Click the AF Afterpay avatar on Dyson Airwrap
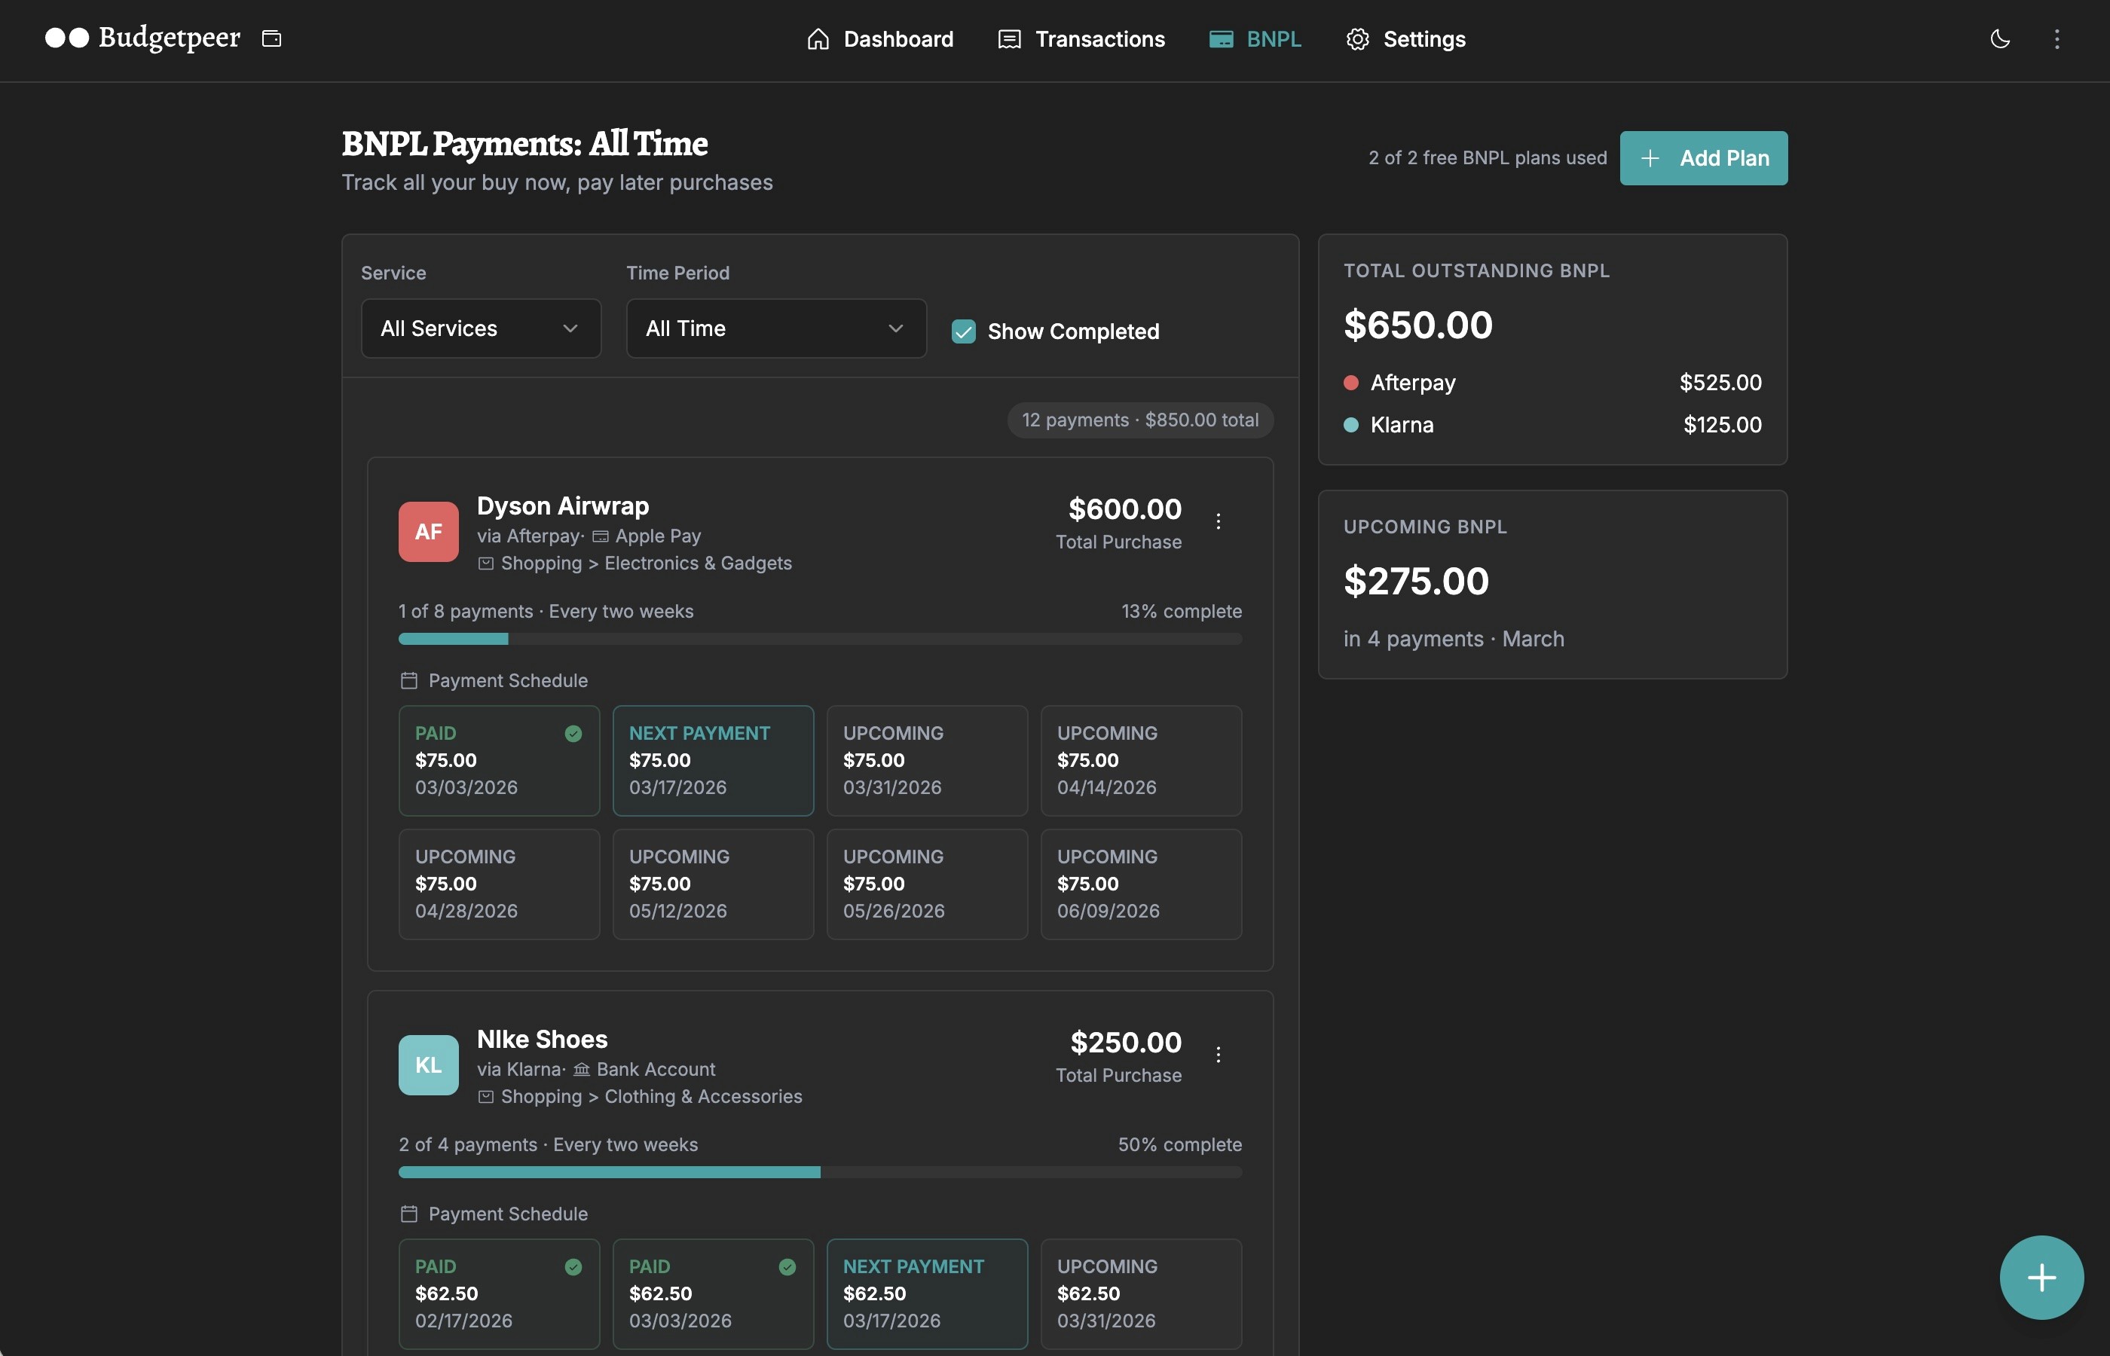Image resolution: width=2110 pixels, height=1356 pixels. (428, 530)
